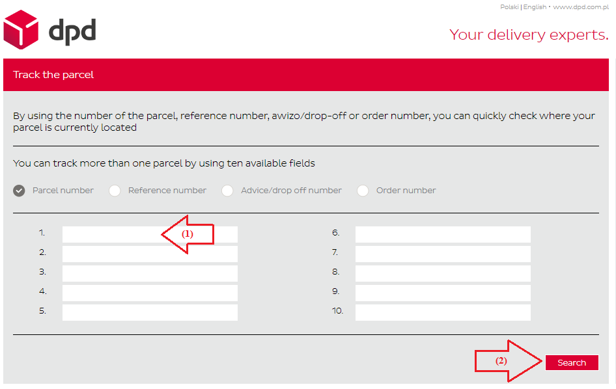Switch language to Polski
616x389 pixels.
(509, 7)
